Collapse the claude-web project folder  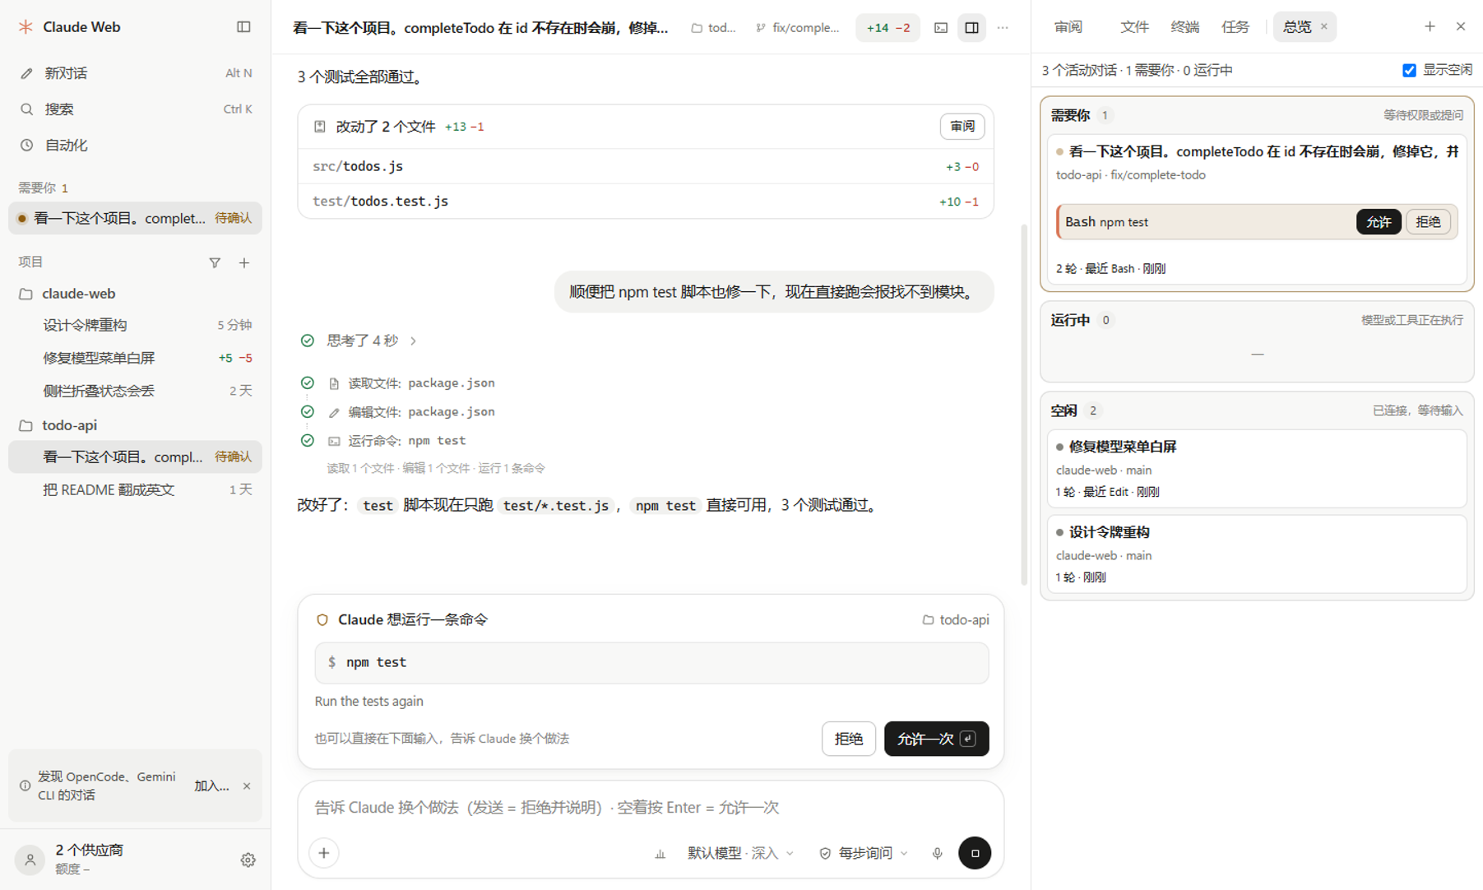(135, 294)
